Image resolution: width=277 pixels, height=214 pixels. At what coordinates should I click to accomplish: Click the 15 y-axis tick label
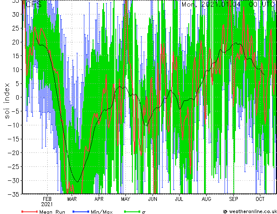click(16, 56)
